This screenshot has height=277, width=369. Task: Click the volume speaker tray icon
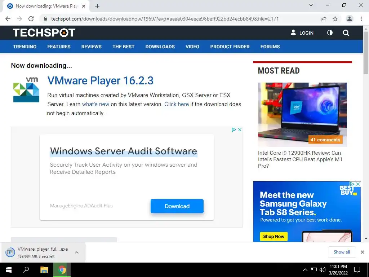[323, 270]
